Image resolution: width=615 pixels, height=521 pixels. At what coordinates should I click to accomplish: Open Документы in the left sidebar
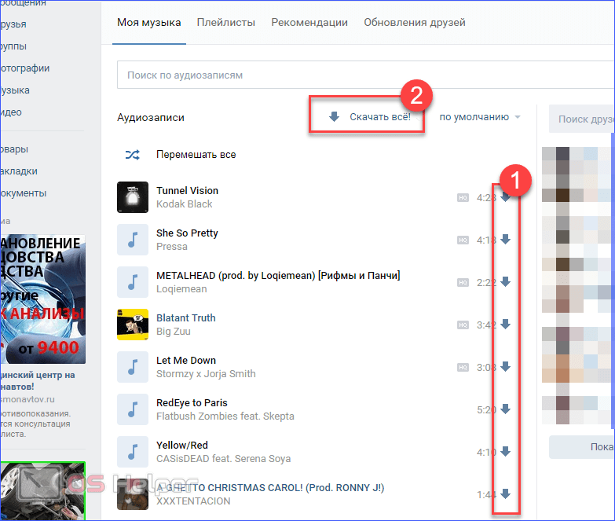23,193
